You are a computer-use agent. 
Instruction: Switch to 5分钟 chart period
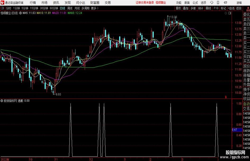click(x=25, y=8)
